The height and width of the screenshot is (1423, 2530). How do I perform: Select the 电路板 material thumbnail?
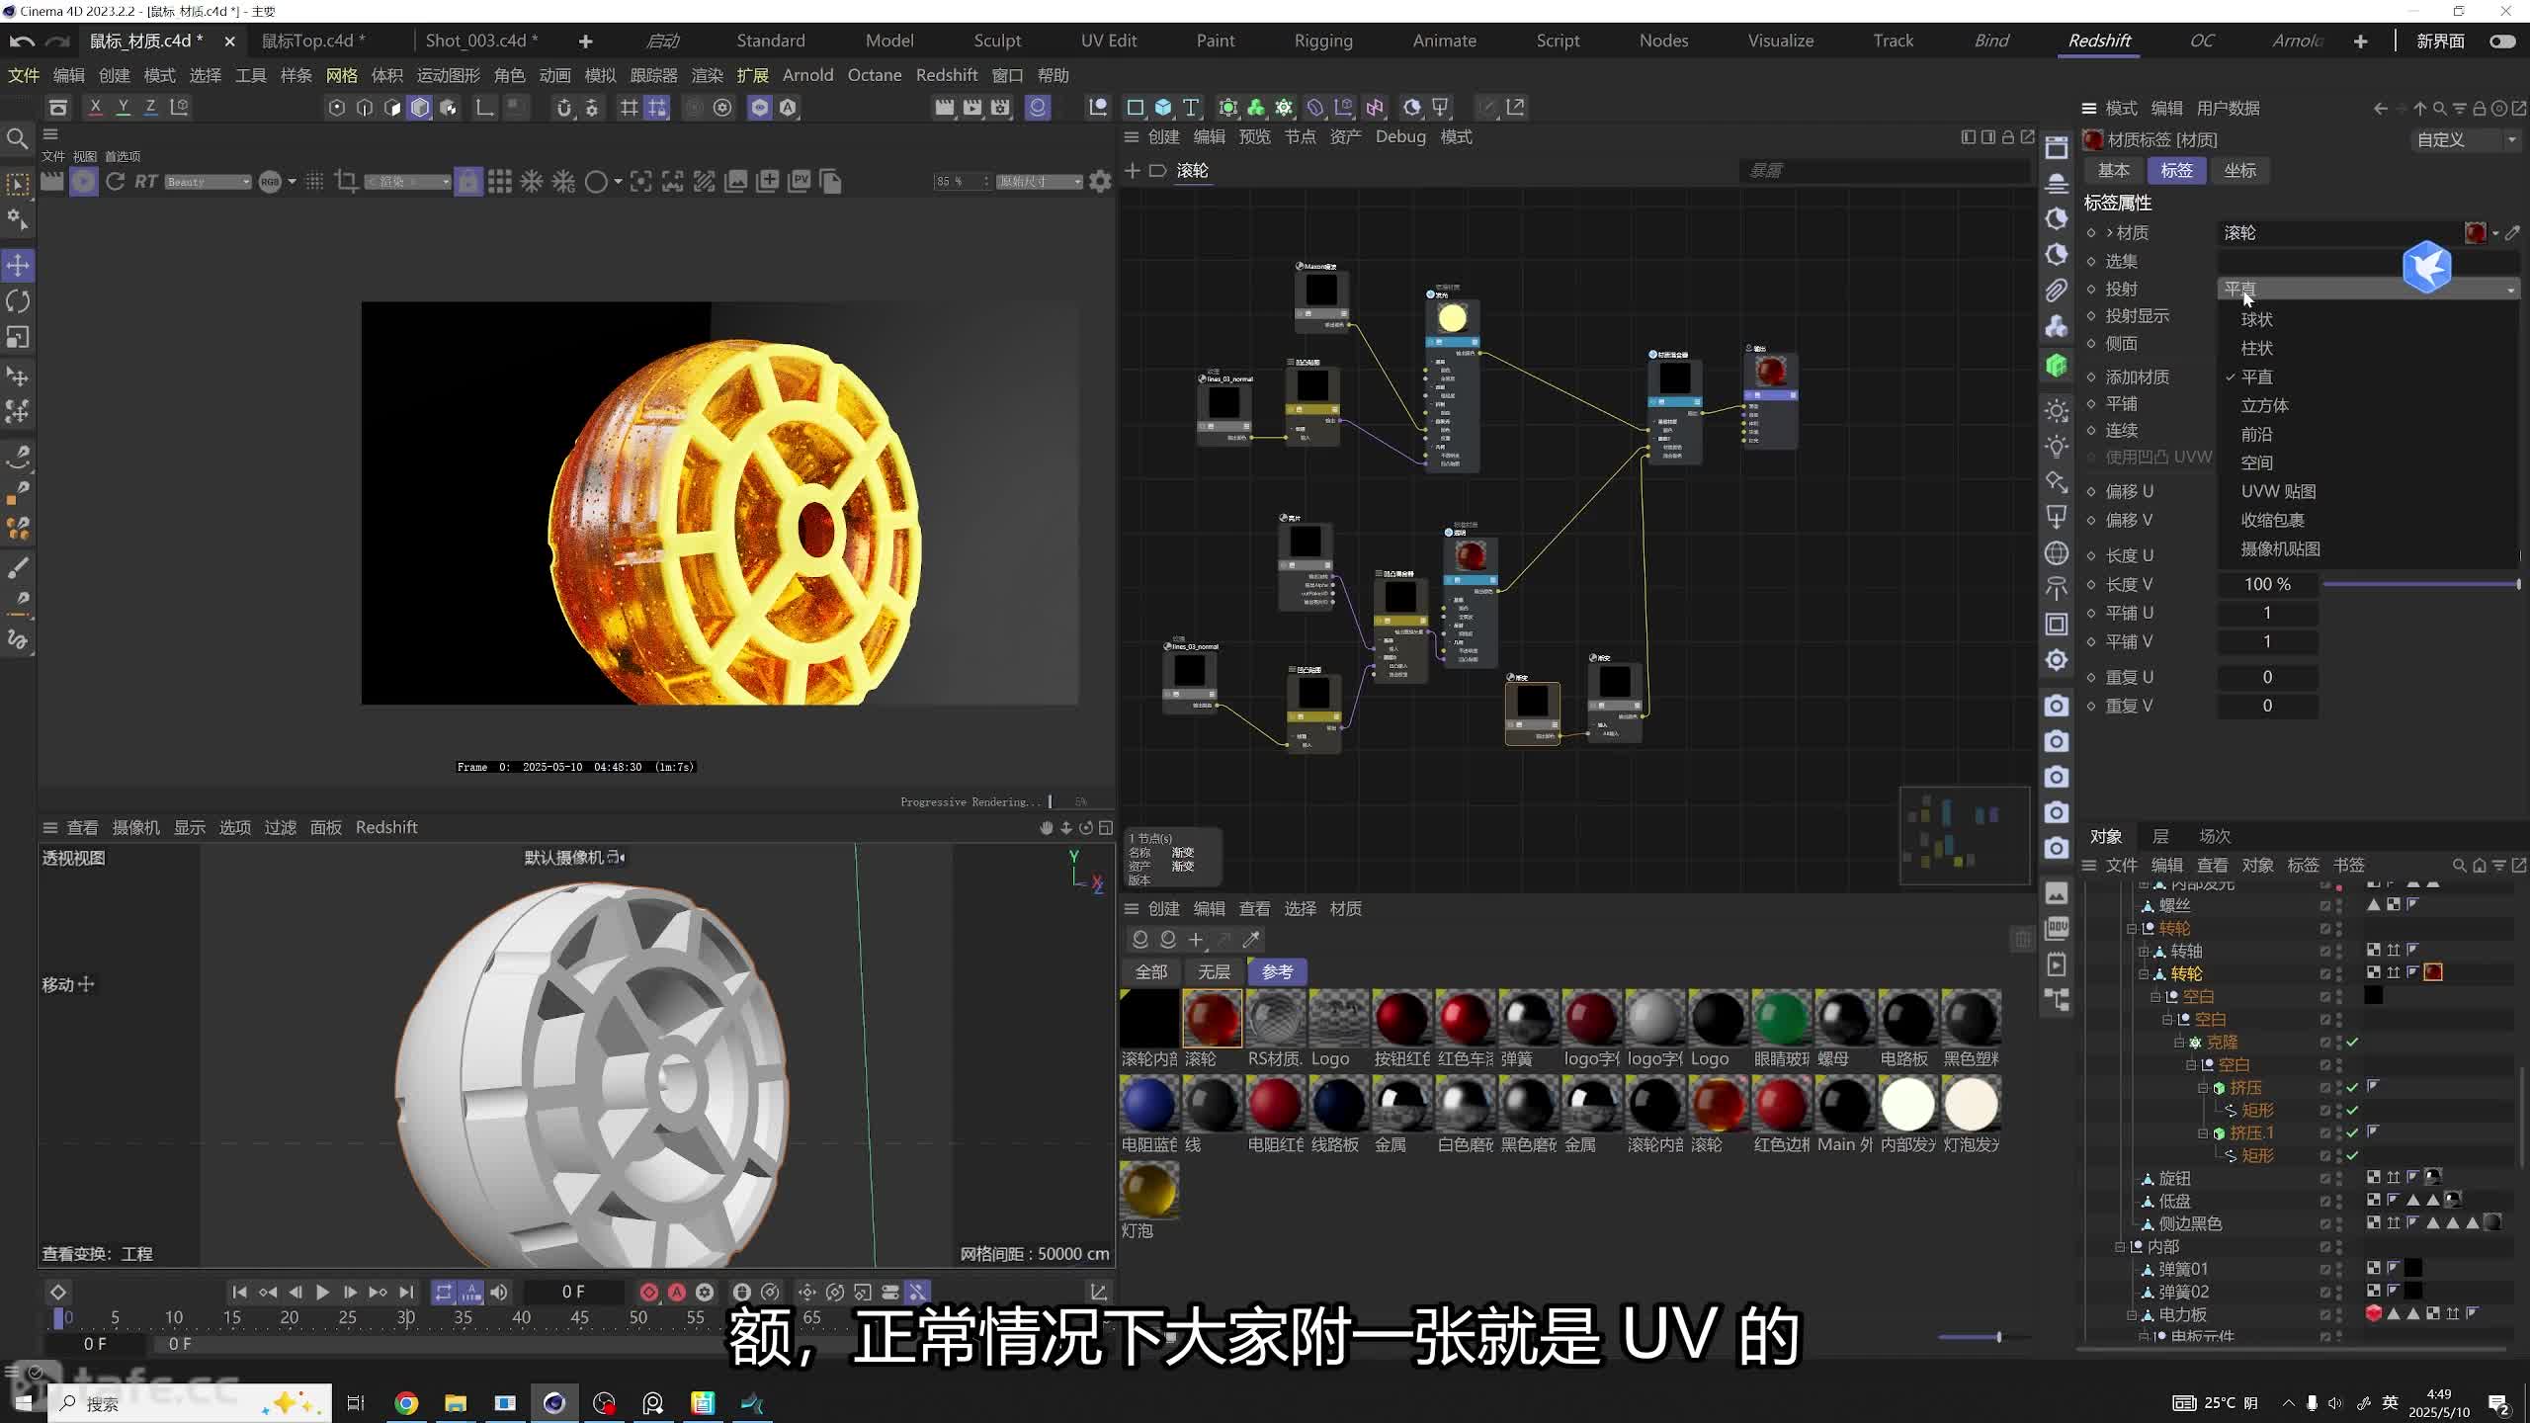[x=1907, y=1018]
